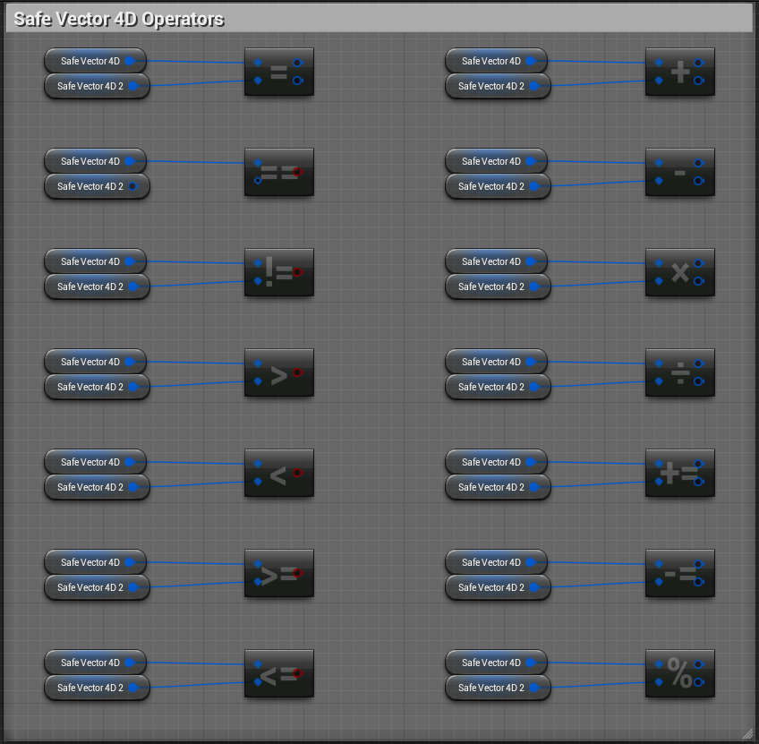Click the equality (==) operator node

click(278, 173)
